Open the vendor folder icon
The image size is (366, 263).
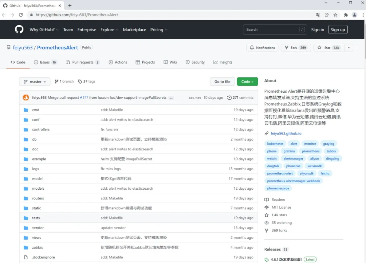pyautogui.click(x=26, y=228)
